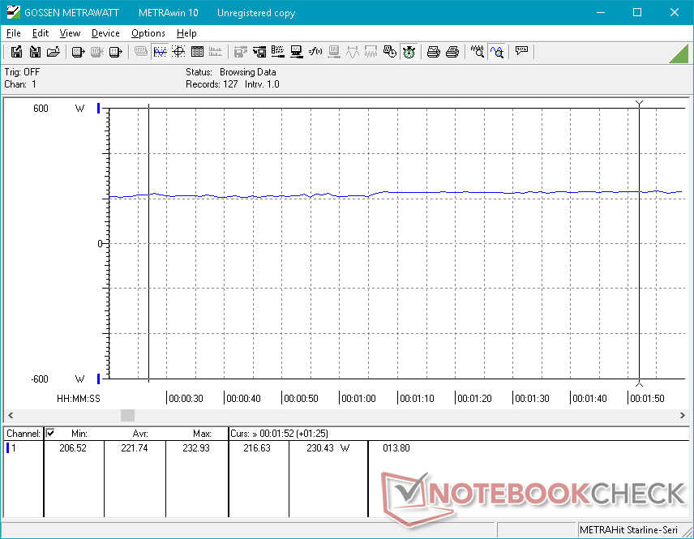Viewport: 694px width, 539px height.
Task: Click the horizontal scrollbar thumb
Action: (127, 415)
